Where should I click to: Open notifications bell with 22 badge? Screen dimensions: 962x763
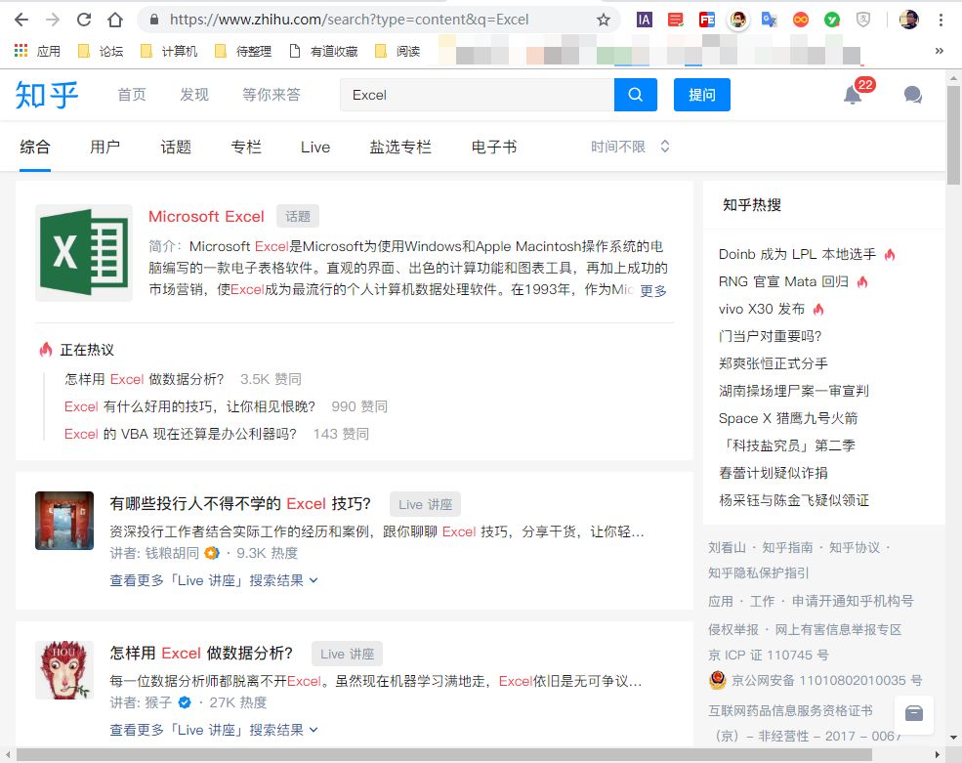[x=854, y=94]
